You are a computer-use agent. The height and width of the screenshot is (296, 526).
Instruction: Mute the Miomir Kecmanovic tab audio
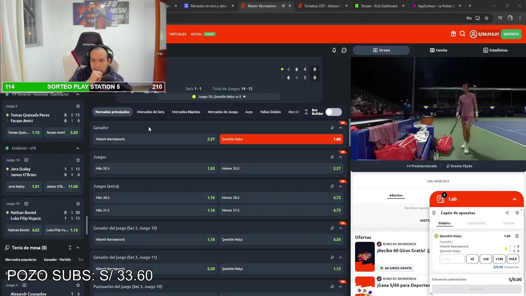click(283, 6)
